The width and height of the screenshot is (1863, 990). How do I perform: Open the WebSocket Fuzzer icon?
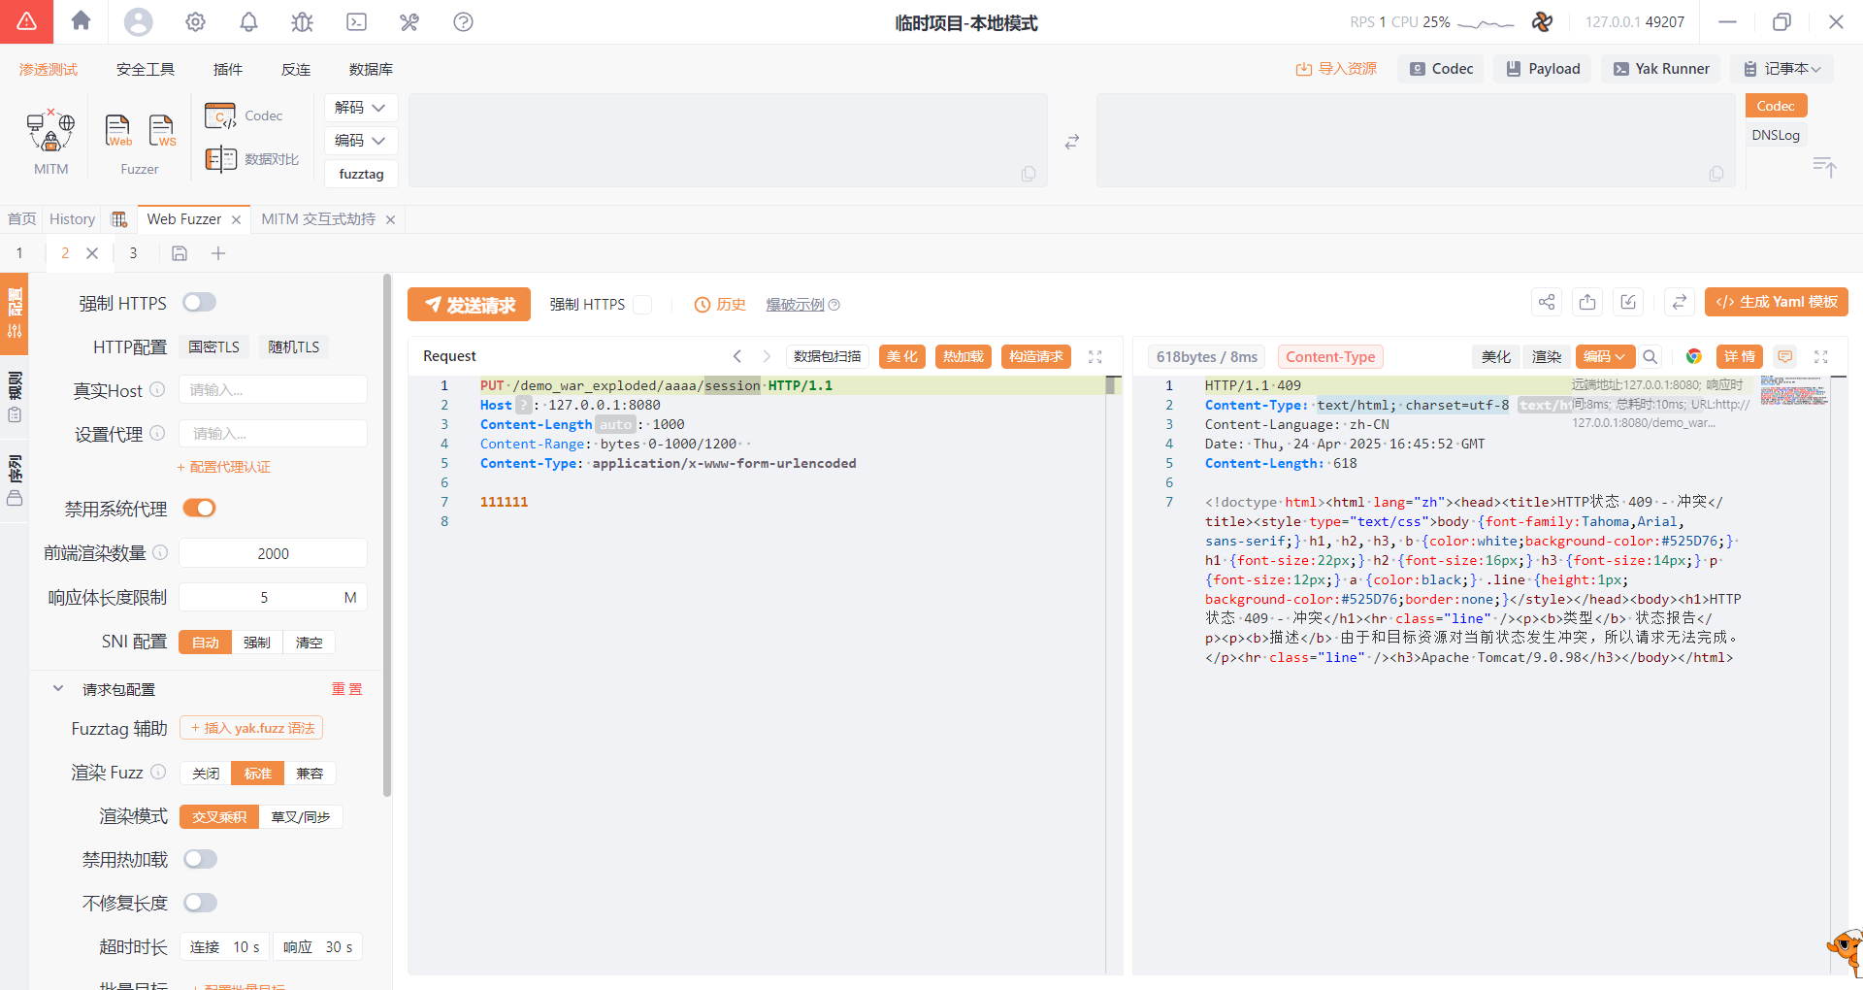coord(161,130)
